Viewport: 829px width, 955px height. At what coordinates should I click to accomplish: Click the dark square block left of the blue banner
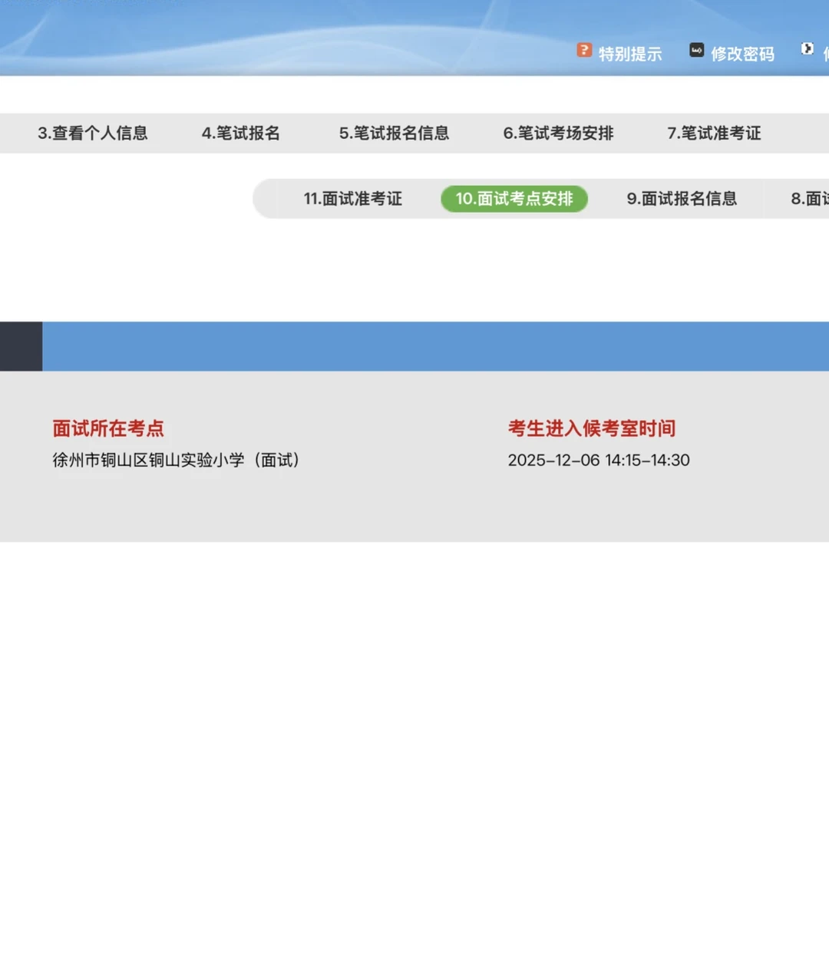pyautogui.click(x=20, y=345)
